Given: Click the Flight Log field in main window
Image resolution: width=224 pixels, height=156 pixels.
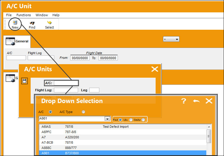Looking at the screenshot, I should pyautogui.click(x=41, y=58).
